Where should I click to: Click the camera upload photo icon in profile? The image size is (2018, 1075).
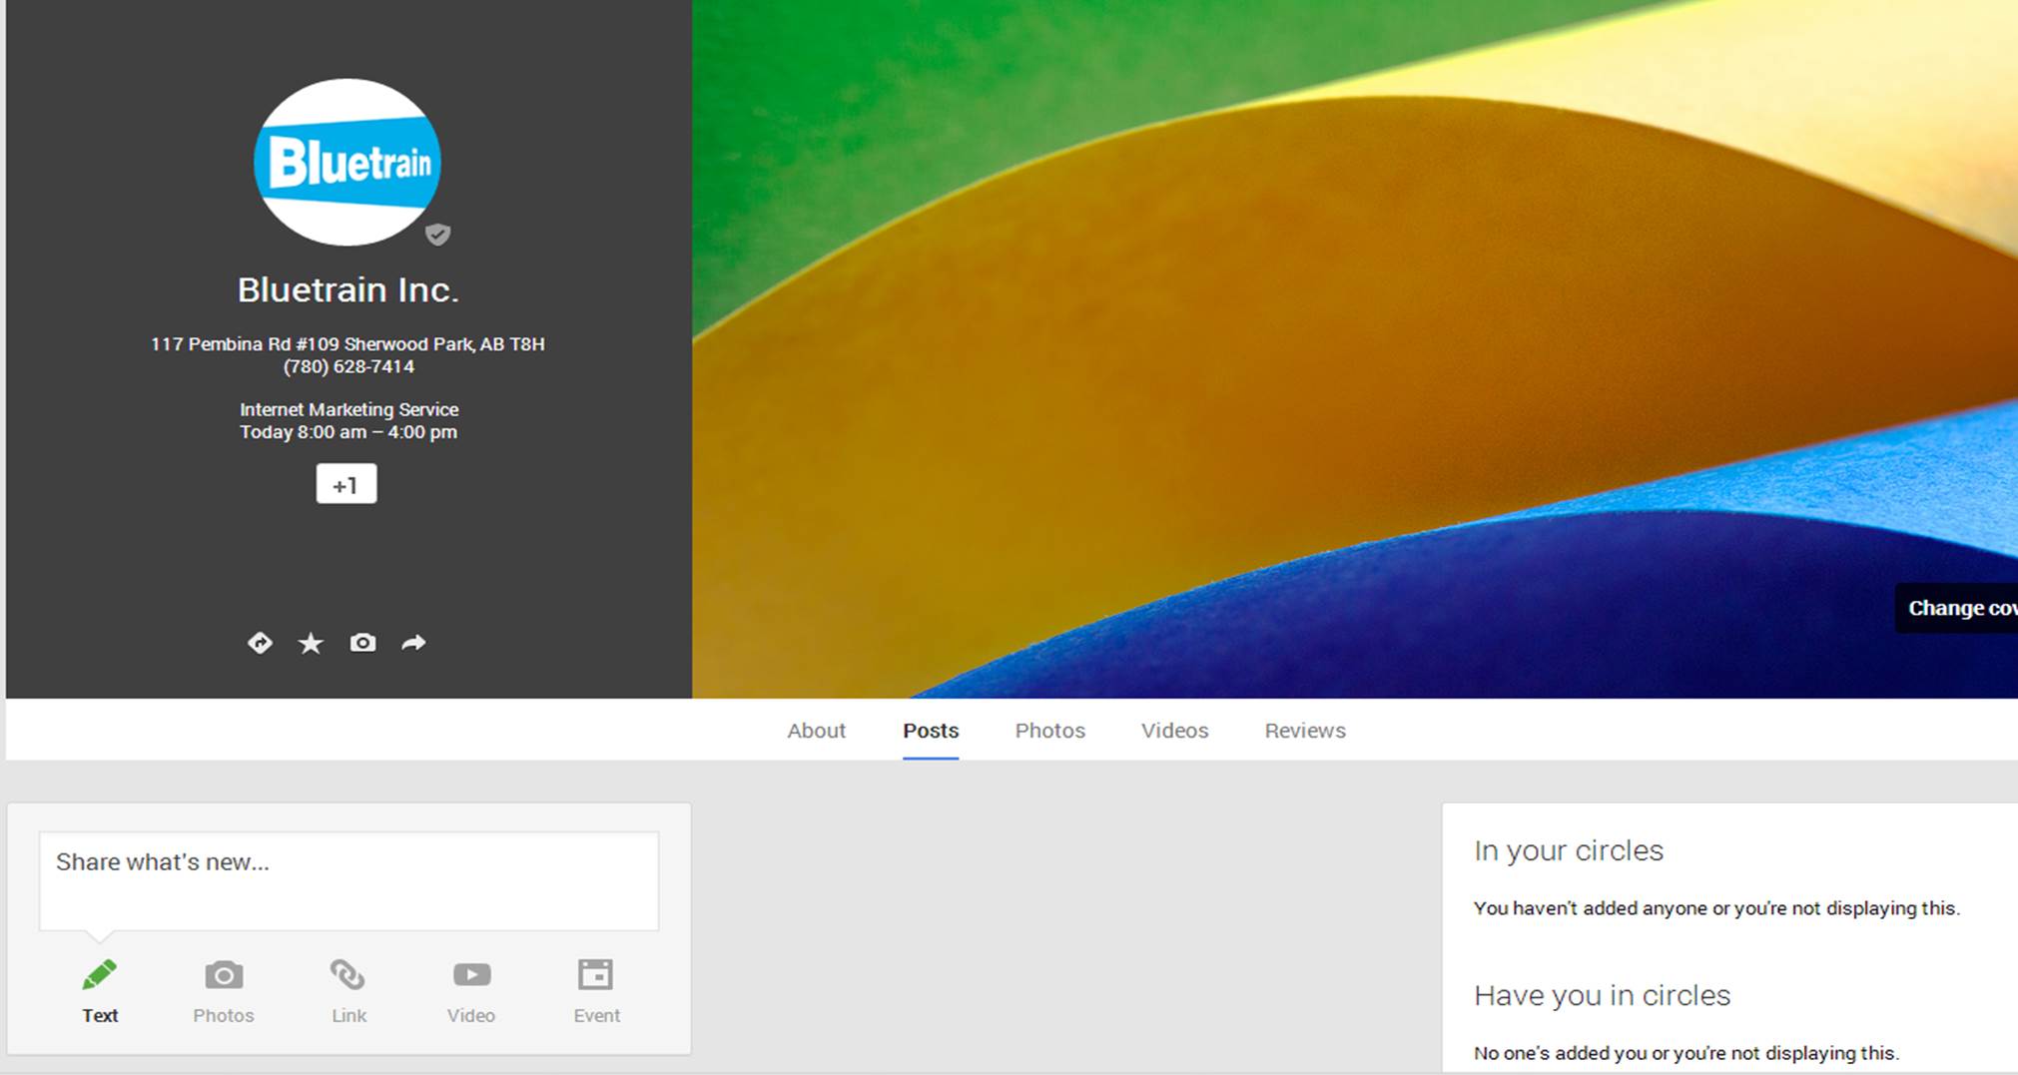tap(362, 643)
